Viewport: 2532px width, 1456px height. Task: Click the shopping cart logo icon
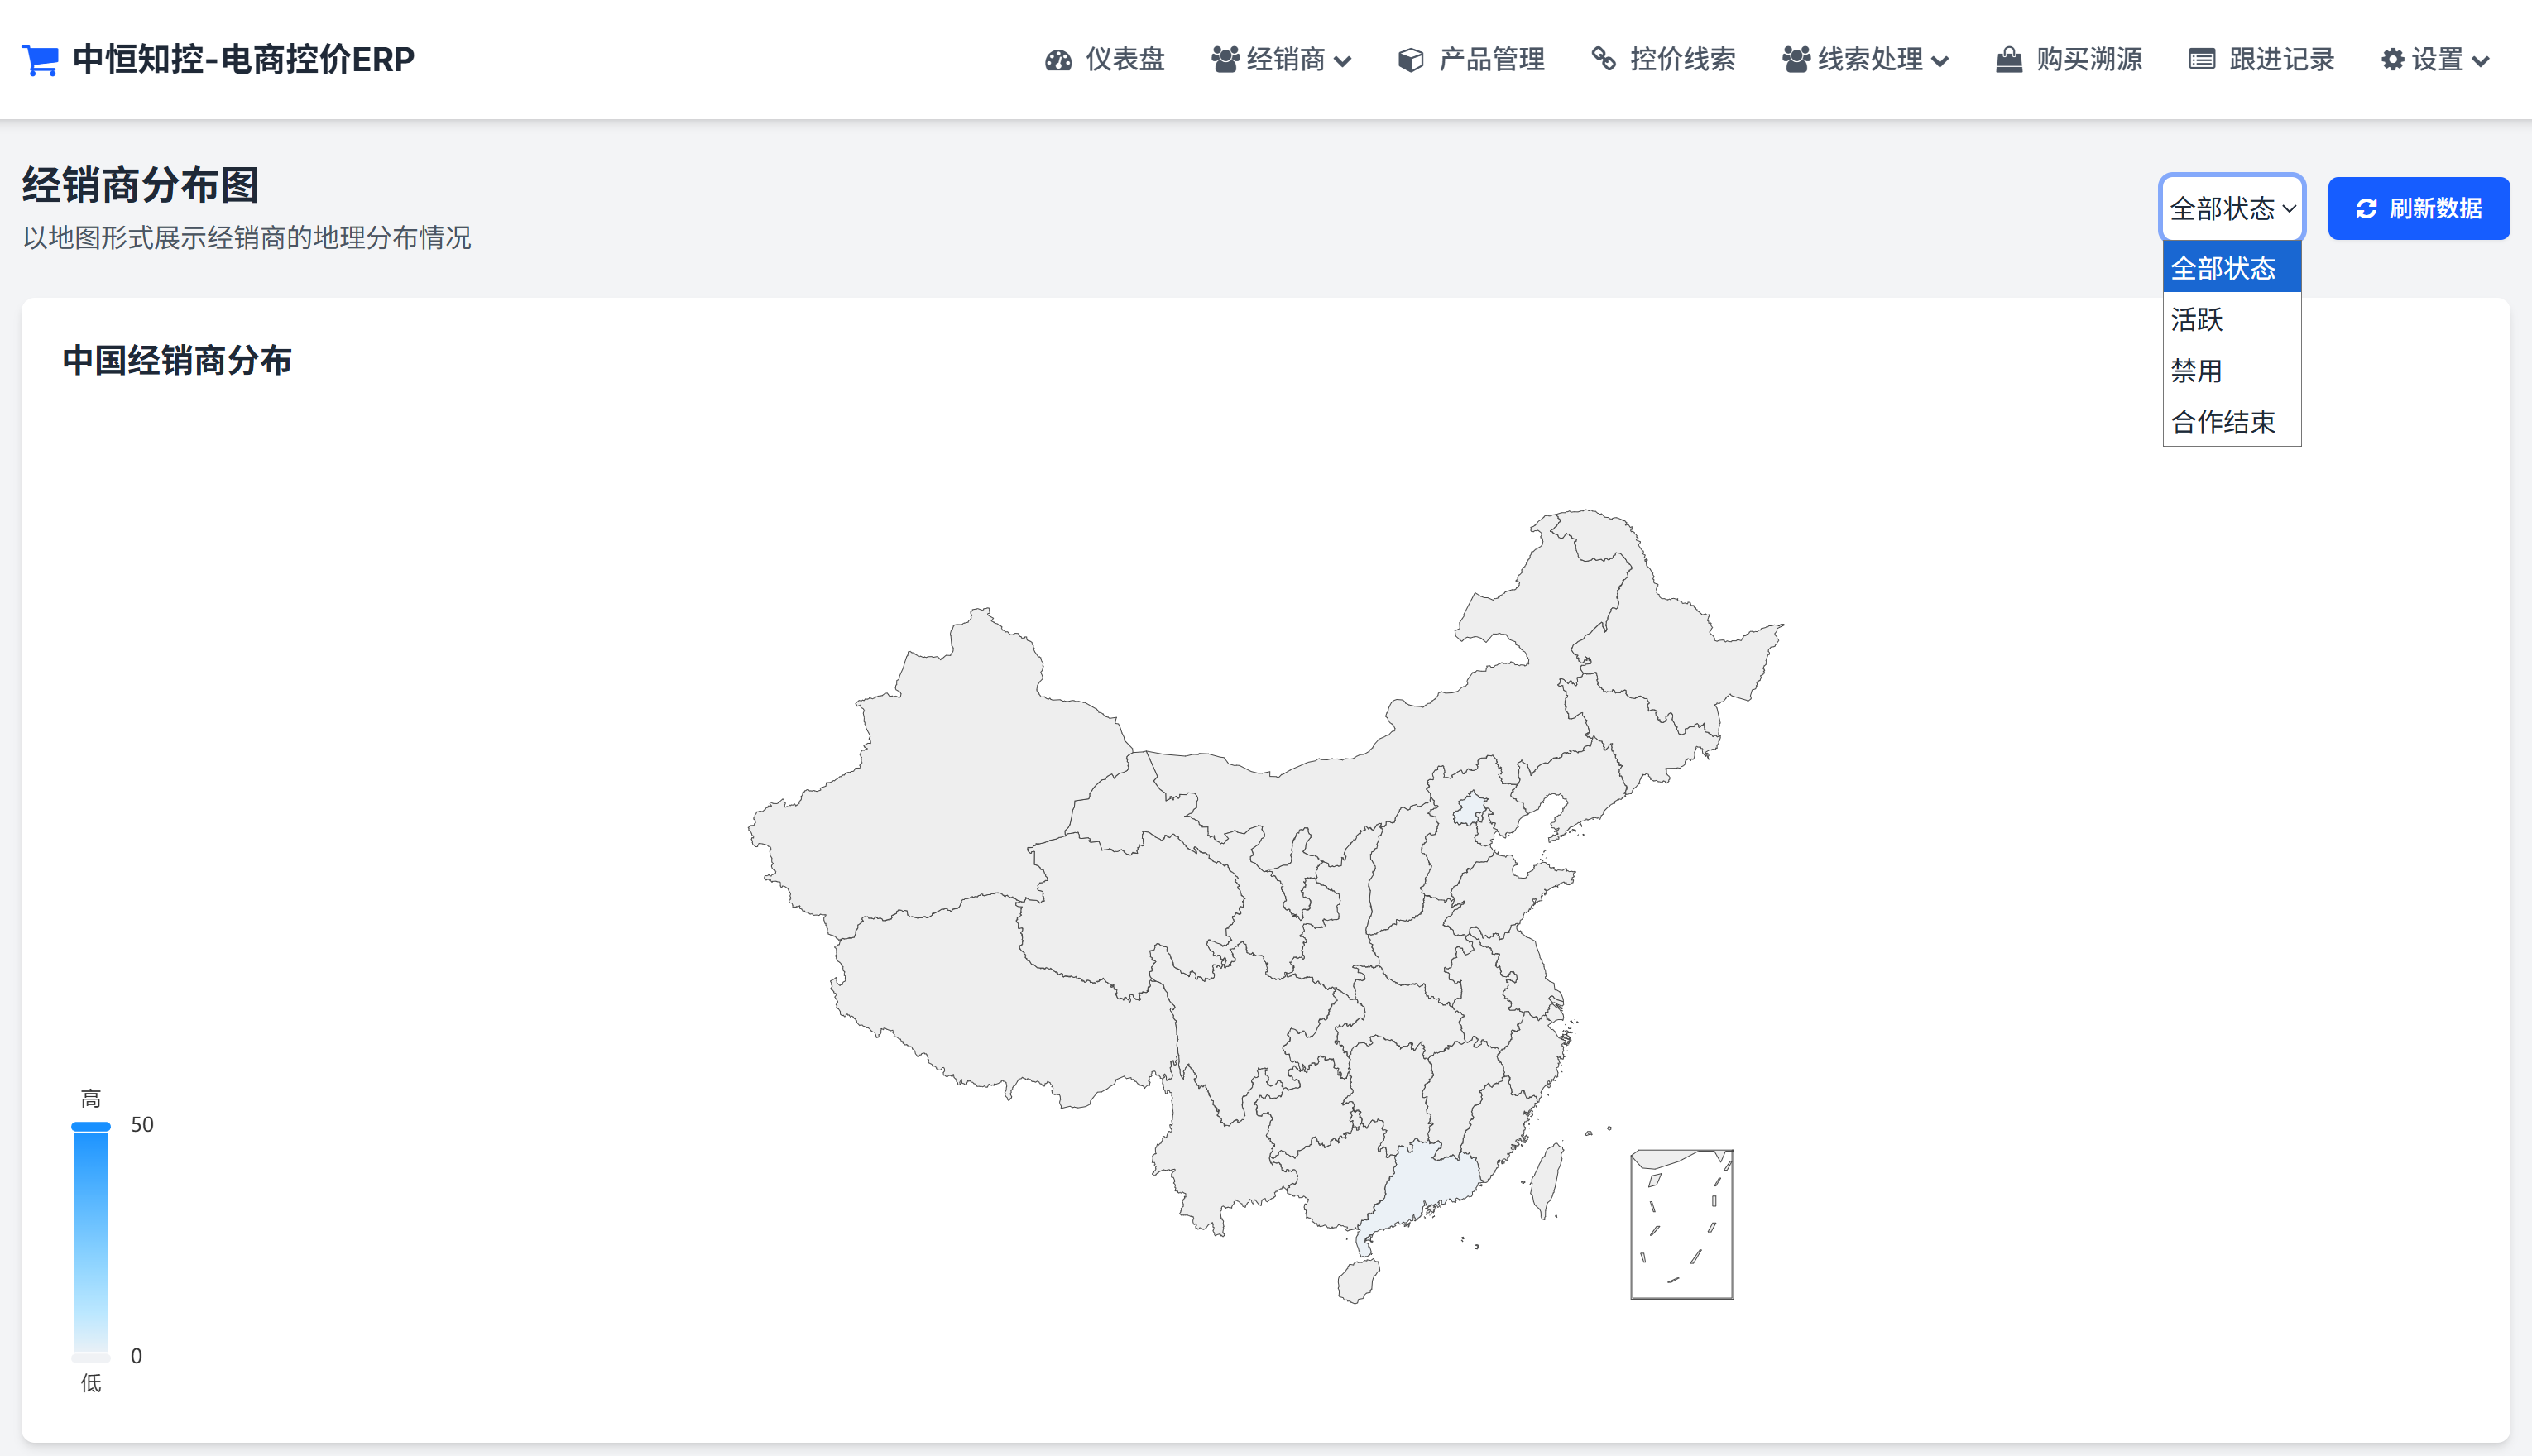[x=40, y=60]
